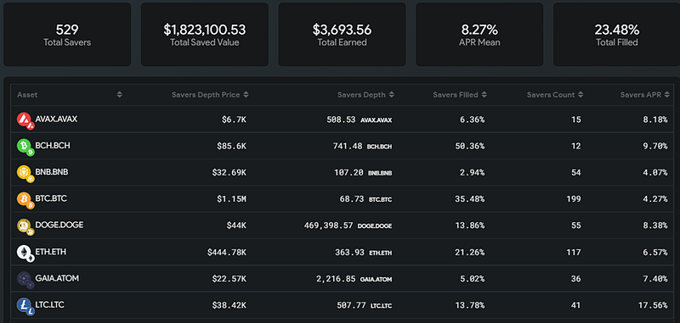Click the BTC.BTC asset name
Screen dimensions: 680x323
point(51,198)
